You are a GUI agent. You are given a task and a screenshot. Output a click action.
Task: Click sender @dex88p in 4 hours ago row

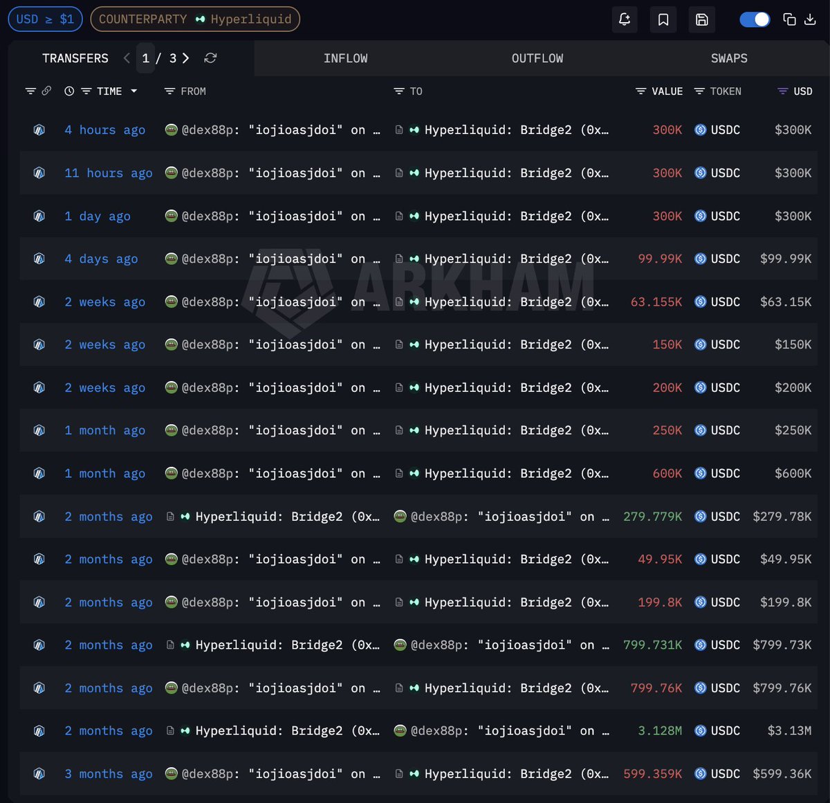273,130
